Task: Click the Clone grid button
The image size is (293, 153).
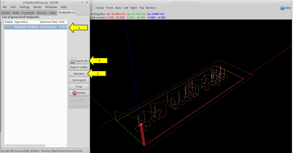Action: [x=79, y=80]
